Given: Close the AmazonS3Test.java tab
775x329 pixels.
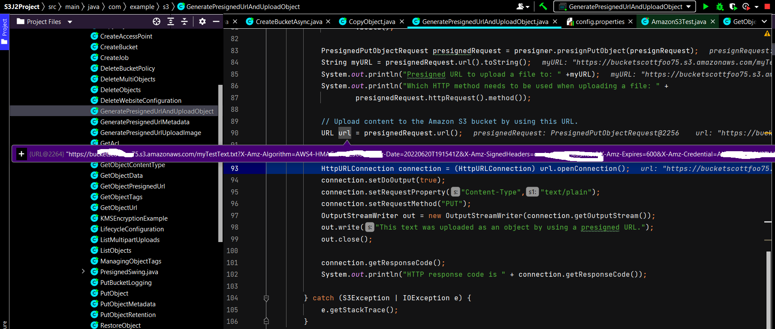Looking at the screenshot, I should click(713, 21).
